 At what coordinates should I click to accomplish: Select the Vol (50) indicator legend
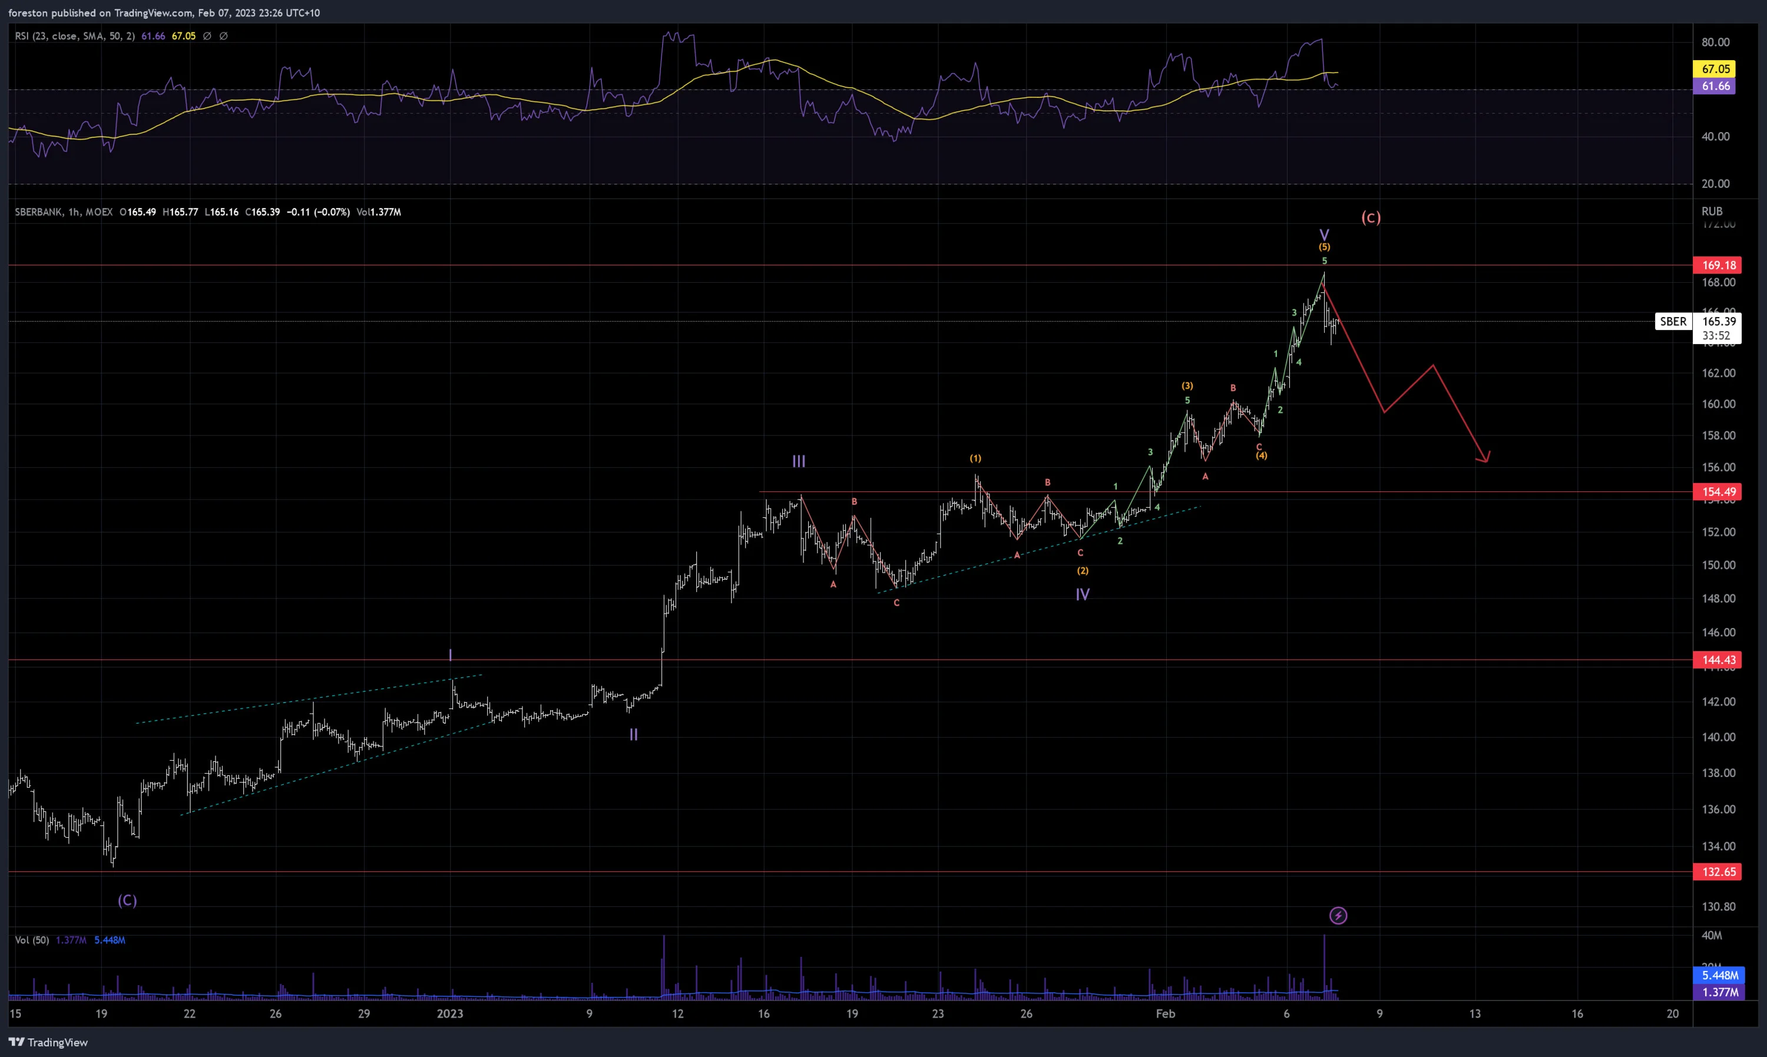point(32,940)
